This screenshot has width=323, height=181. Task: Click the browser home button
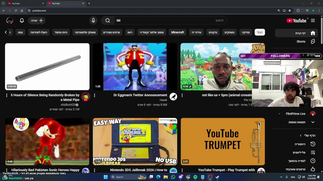click(22, 11)
